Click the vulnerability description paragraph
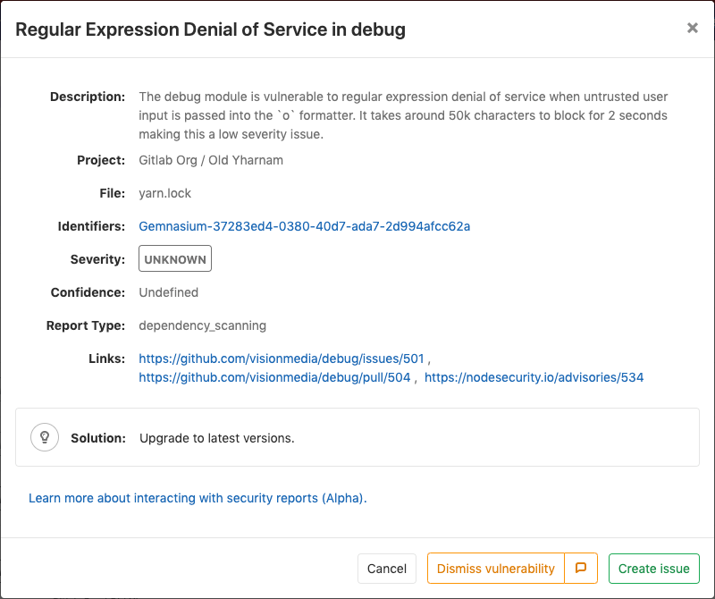This screenshot has width=715, height=599. click(x=402, y=115)
